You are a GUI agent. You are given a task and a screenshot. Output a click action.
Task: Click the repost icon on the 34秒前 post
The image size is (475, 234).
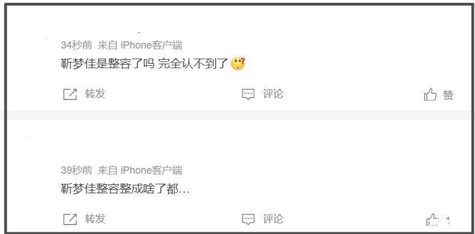[x=70, y=94]
